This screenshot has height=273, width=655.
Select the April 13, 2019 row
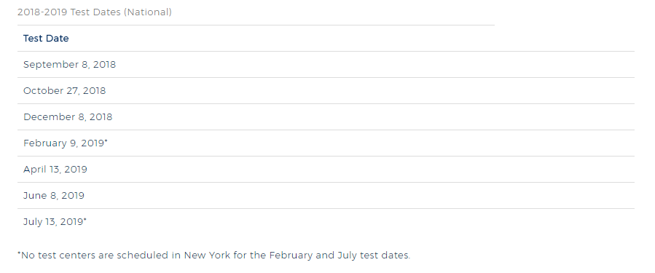pos(326,170)
